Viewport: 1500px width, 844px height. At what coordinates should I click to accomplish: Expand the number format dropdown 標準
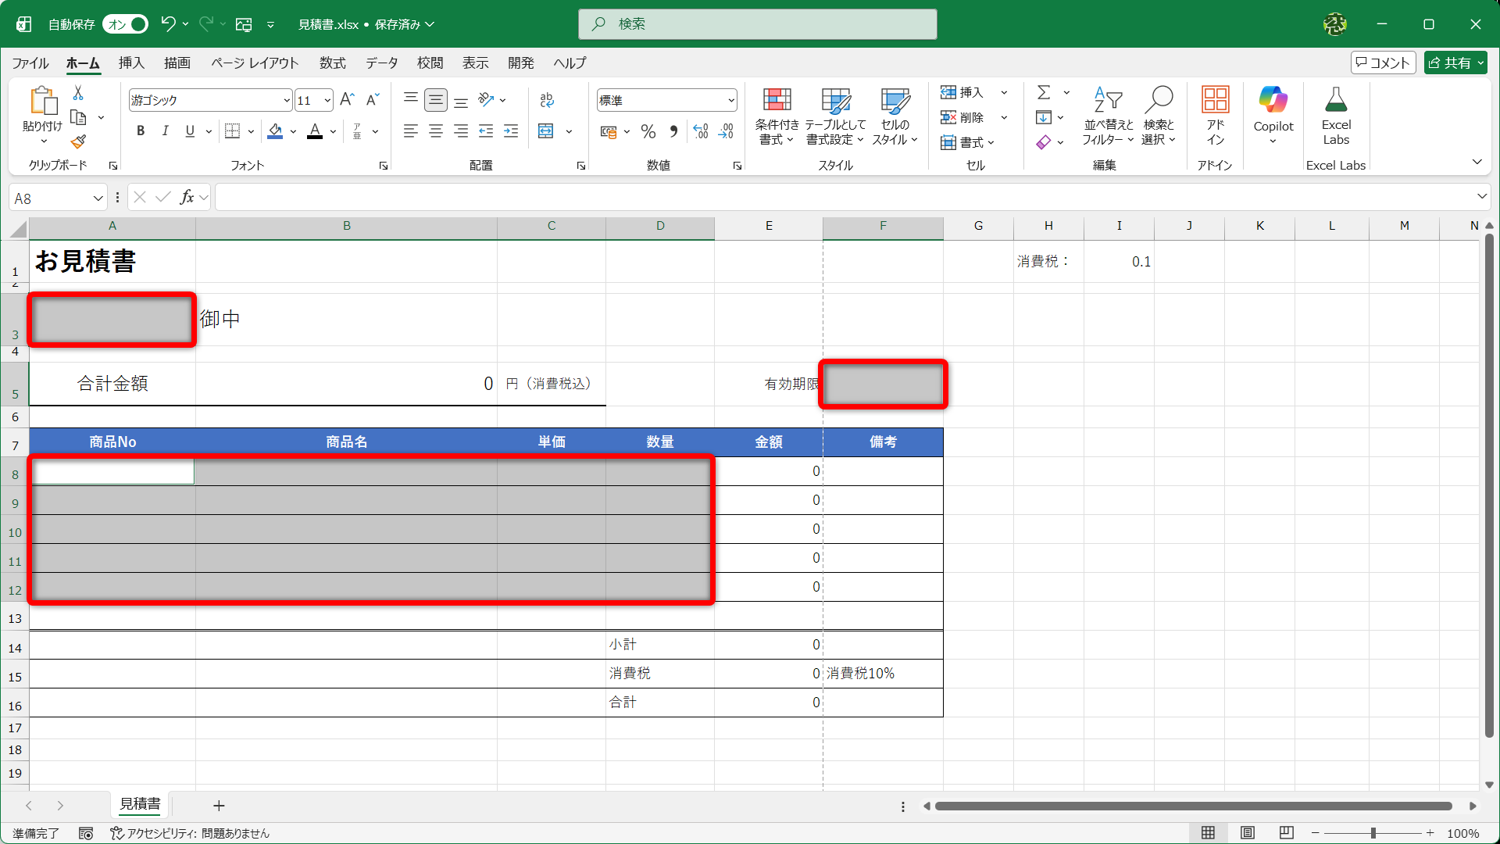(730, 100)
